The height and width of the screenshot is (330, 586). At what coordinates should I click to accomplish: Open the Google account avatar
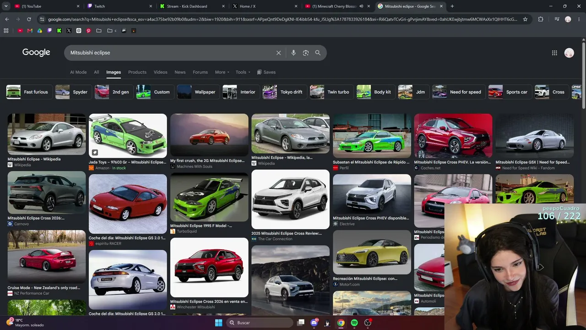[x=569, y=53]
